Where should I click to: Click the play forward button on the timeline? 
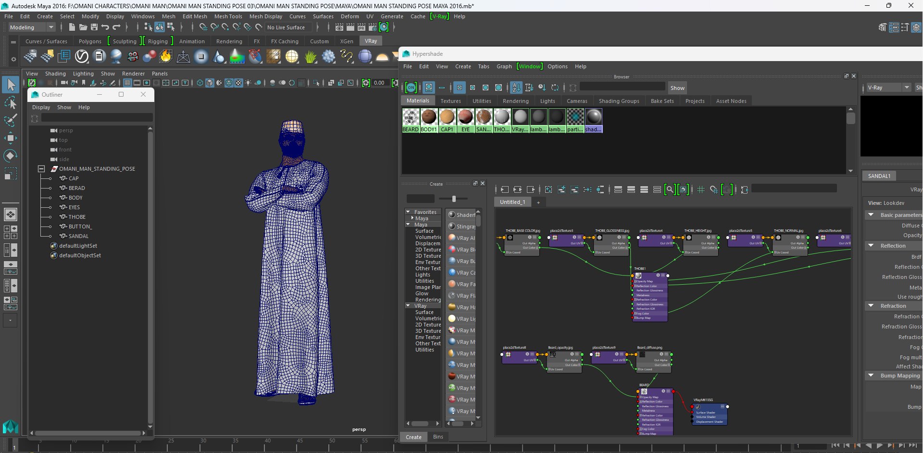880,446
